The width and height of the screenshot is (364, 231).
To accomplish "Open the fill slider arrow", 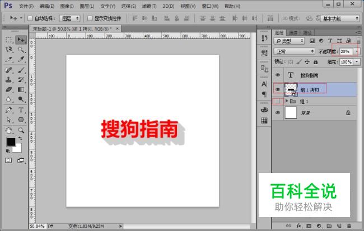I will tap(357, 62).
